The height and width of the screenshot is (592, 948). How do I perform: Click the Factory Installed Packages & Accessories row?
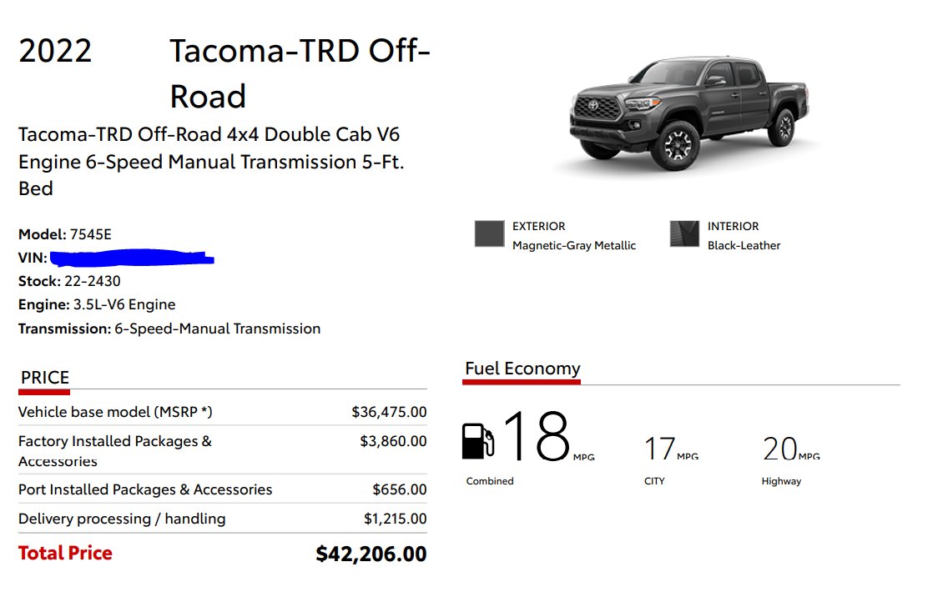point(223,450)
